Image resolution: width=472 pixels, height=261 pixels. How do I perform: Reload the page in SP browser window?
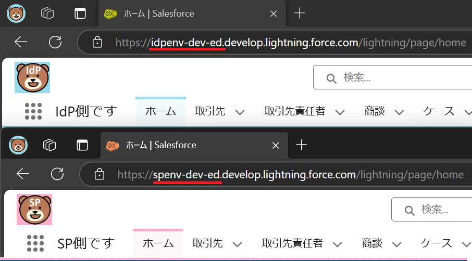coord(57,174)
